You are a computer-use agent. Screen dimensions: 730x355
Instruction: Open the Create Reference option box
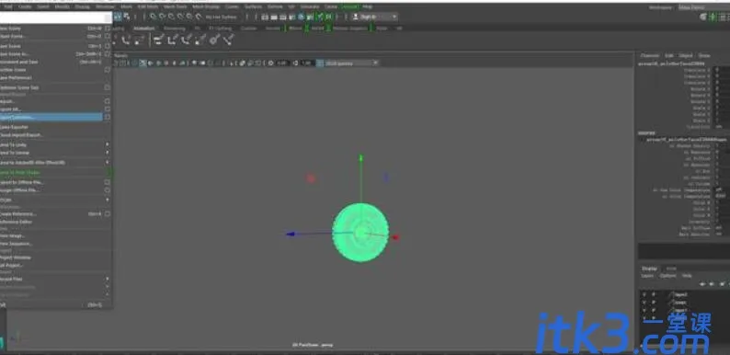point(108,214)
